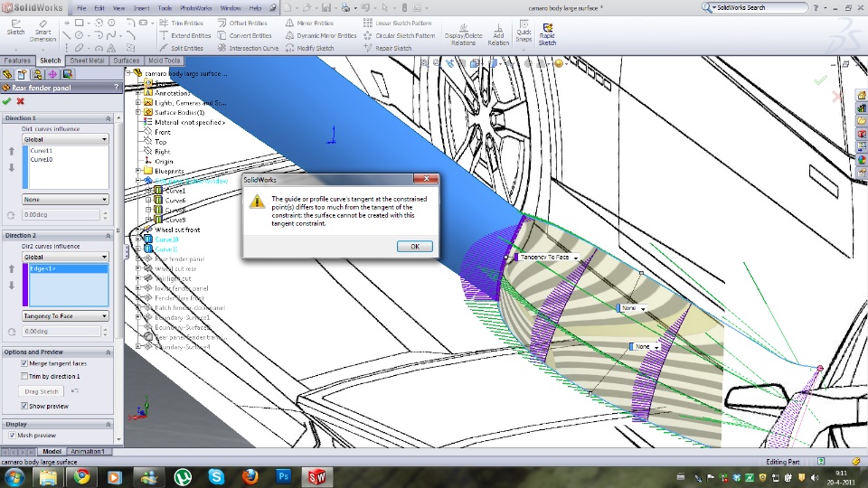Open Skype from the taskbar
Image resolution: width=868 pixels, height=488 pixels.
pyautogui.click(x=216, y=476)
